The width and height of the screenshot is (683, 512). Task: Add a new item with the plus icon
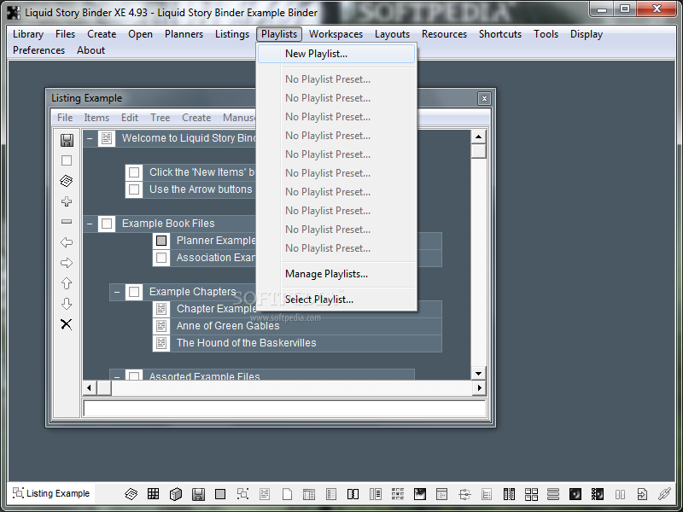(67, 201)
